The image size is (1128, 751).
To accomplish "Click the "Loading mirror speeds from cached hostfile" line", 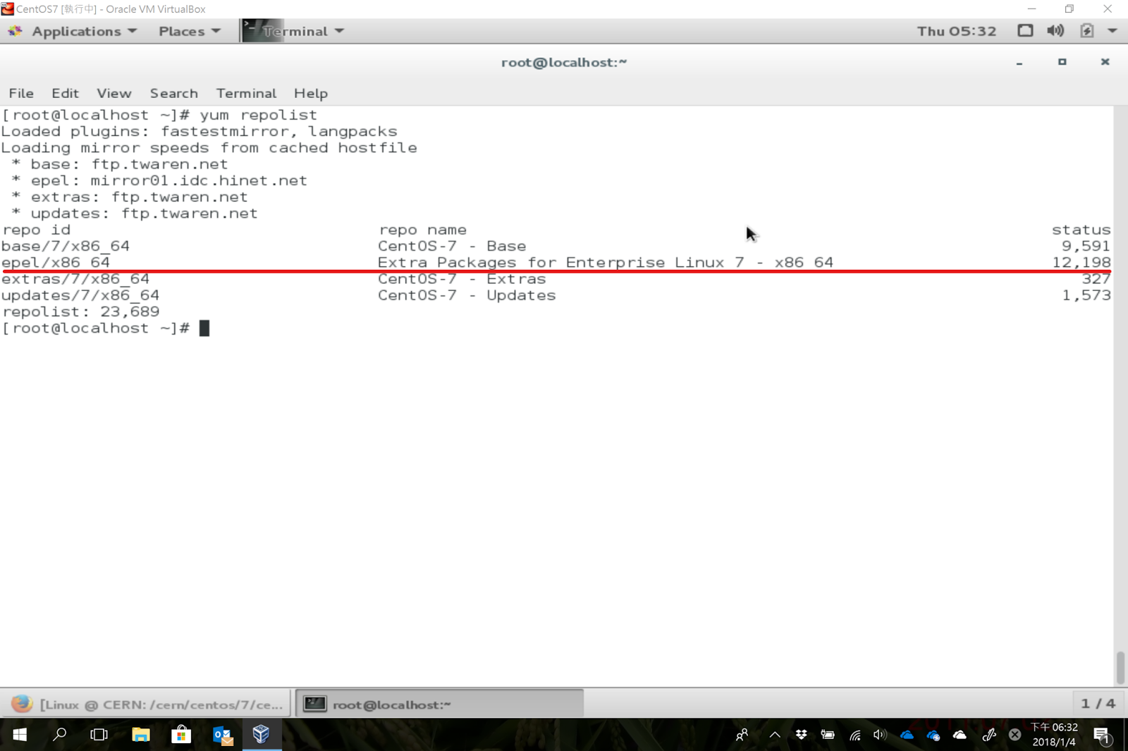I will tap(209, 148).
